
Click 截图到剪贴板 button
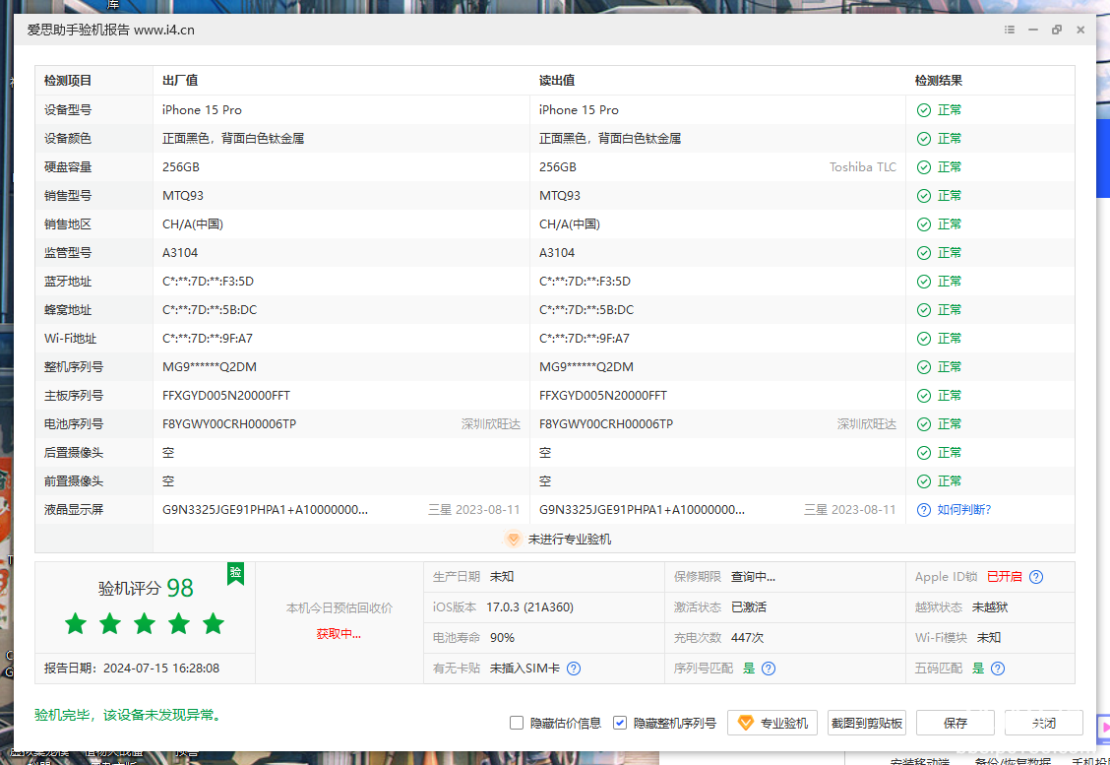pos(867,724)
